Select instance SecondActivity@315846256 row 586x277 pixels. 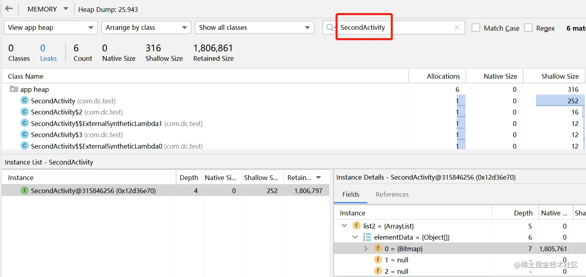[x=165, y=191]
